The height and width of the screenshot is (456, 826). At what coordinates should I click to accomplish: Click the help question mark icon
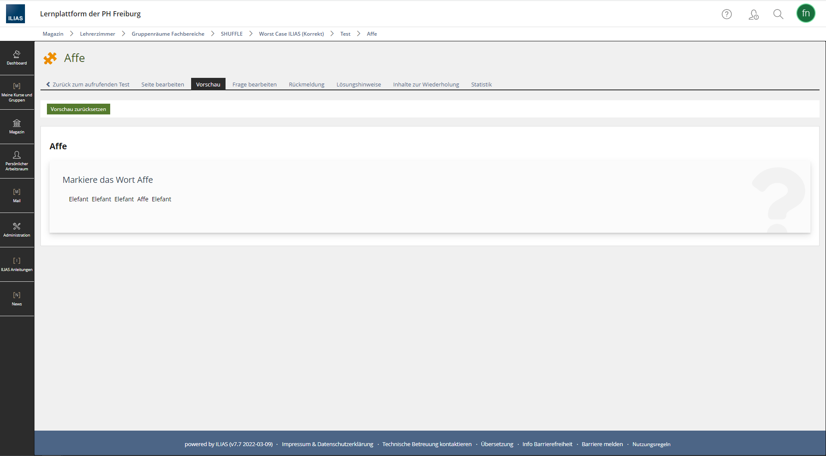(x=727, y=14)
